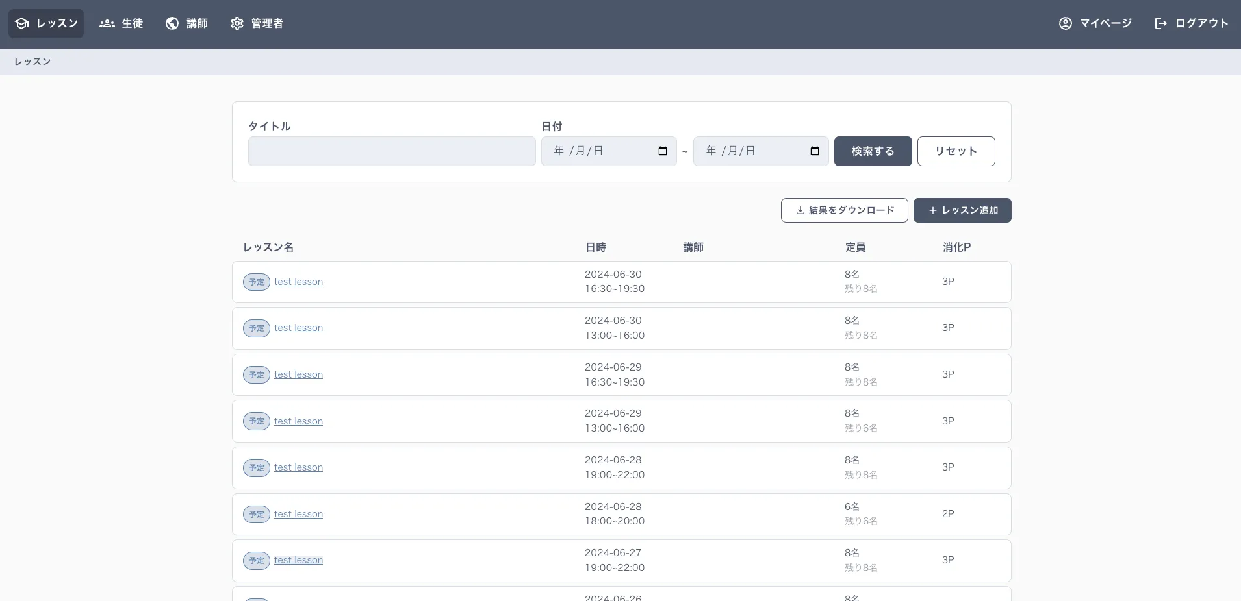Focus the タイトル search field

click(x=392, y=151)
